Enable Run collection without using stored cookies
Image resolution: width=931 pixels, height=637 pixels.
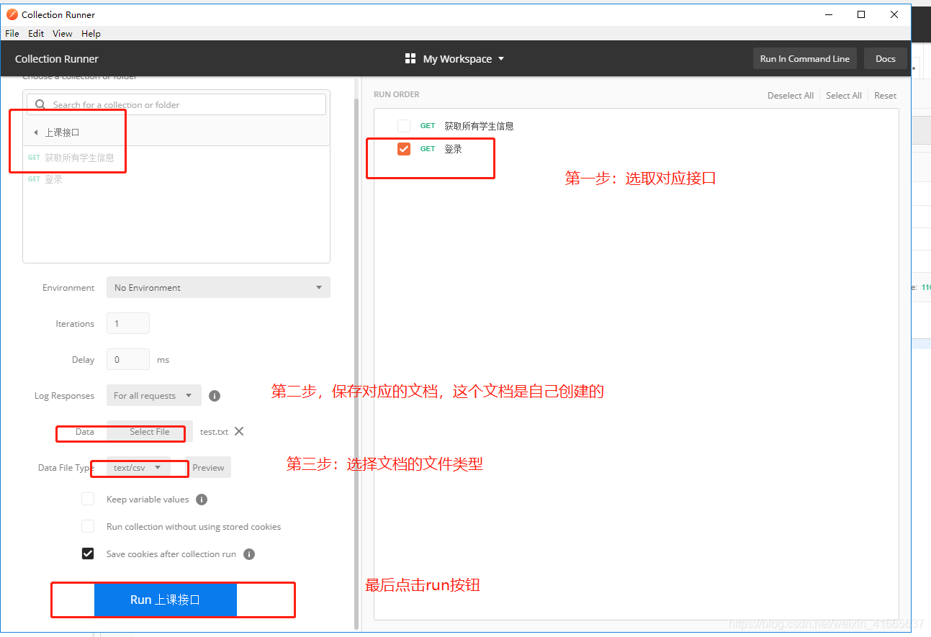pos(88,526)
